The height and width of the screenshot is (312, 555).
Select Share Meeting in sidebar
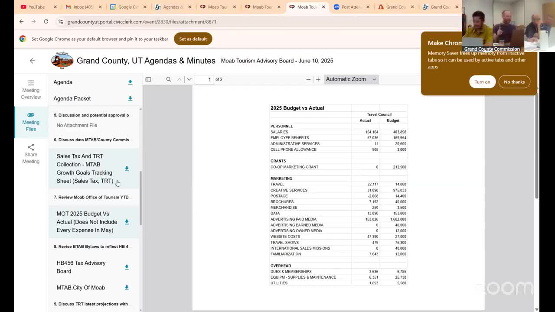click(x=31, y=154)
